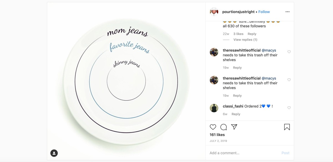Like second theresawhittleofficial comment heart
Screen dimensions: 333x162
coord(289,80)
